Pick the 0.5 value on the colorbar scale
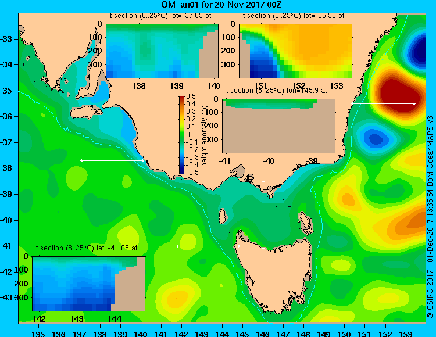The width and height of the screenshot is (436, 337). tap(191, 96)
